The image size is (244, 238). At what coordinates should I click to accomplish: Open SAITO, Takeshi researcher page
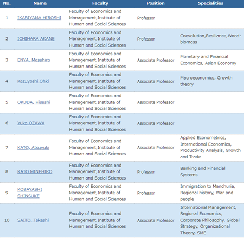(x=33, y=220)
